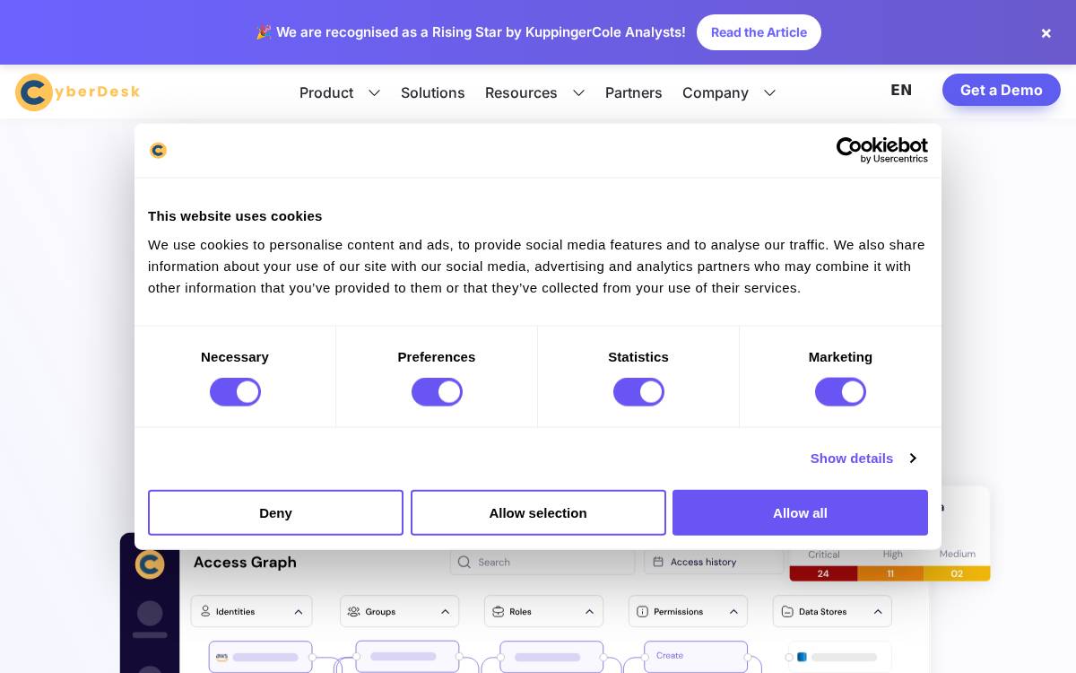Click the Permissions info icon

click(x=642, y=612)
